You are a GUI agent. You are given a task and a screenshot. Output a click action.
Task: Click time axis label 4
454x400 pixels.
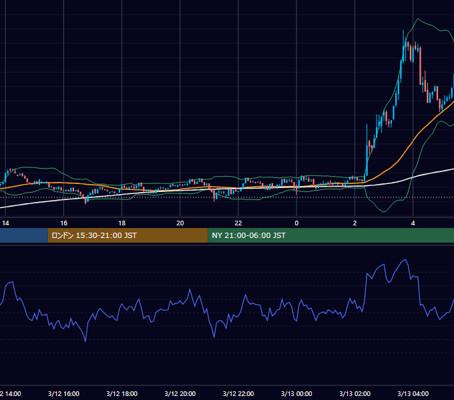pos(413,223)
